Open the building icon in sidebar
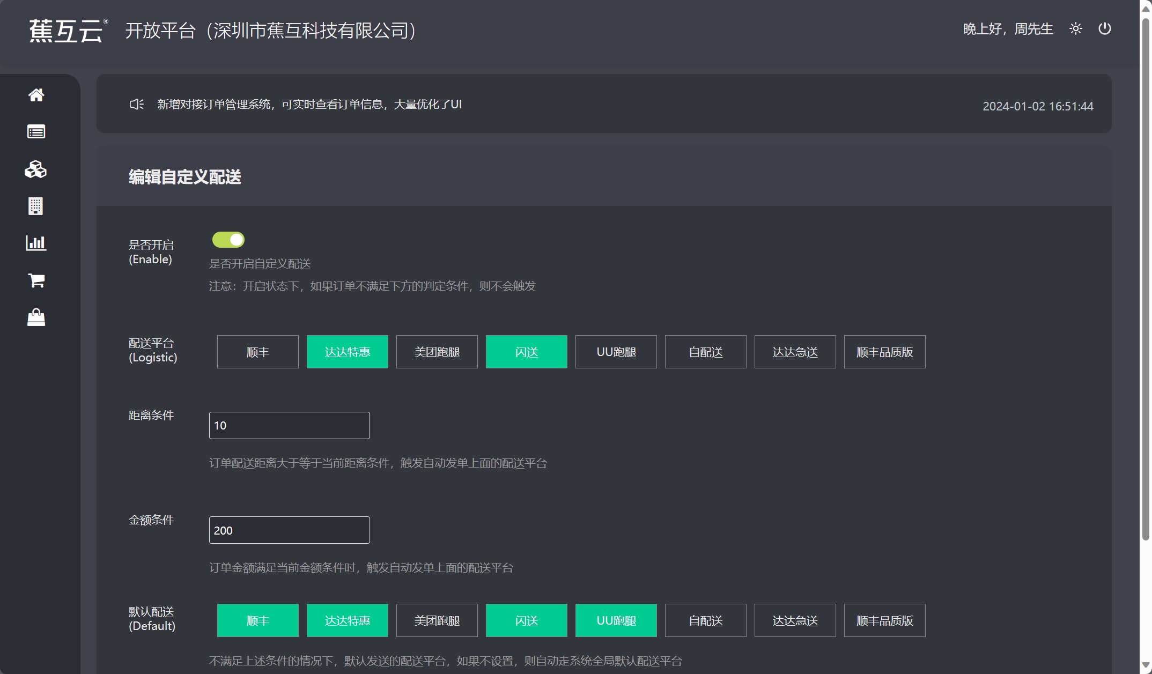 tap(36, 206)
